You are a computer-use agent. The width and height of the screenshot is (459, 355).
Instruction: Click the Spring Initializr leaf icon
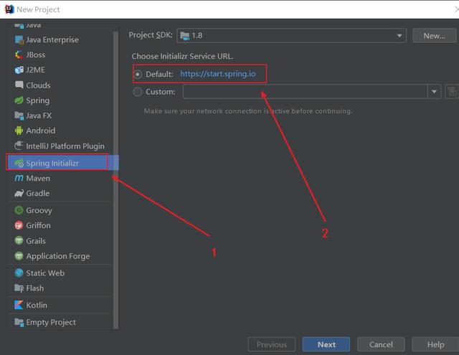click(19, 163)
